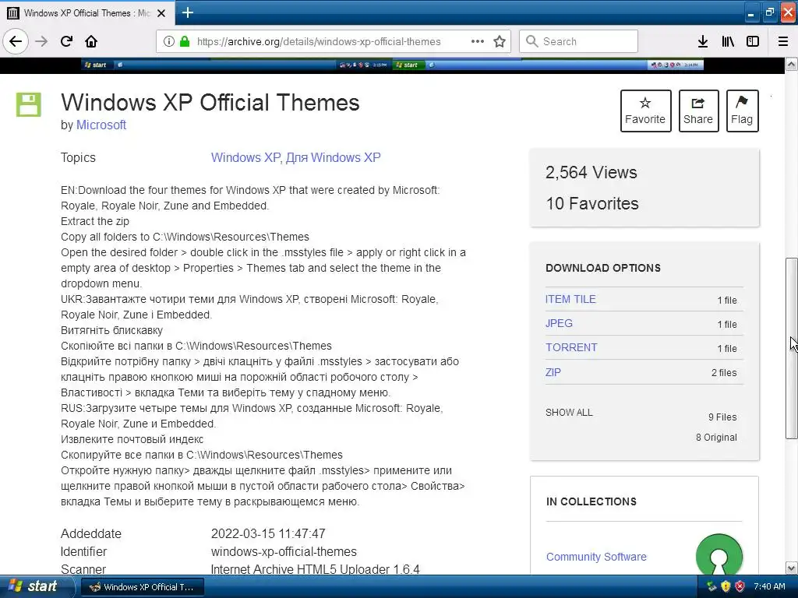
Task: Open the downloads panel
Action: [703, 41]
